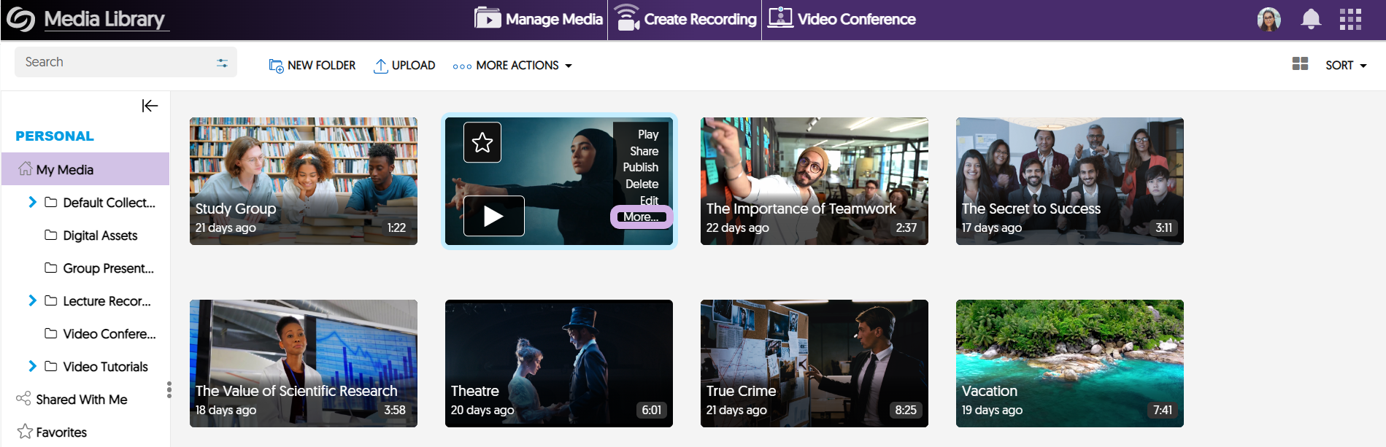The height and width of the screenshot is (447, 1386).
Task: Click the PERSONAL section heading
Action: point(55,136)
